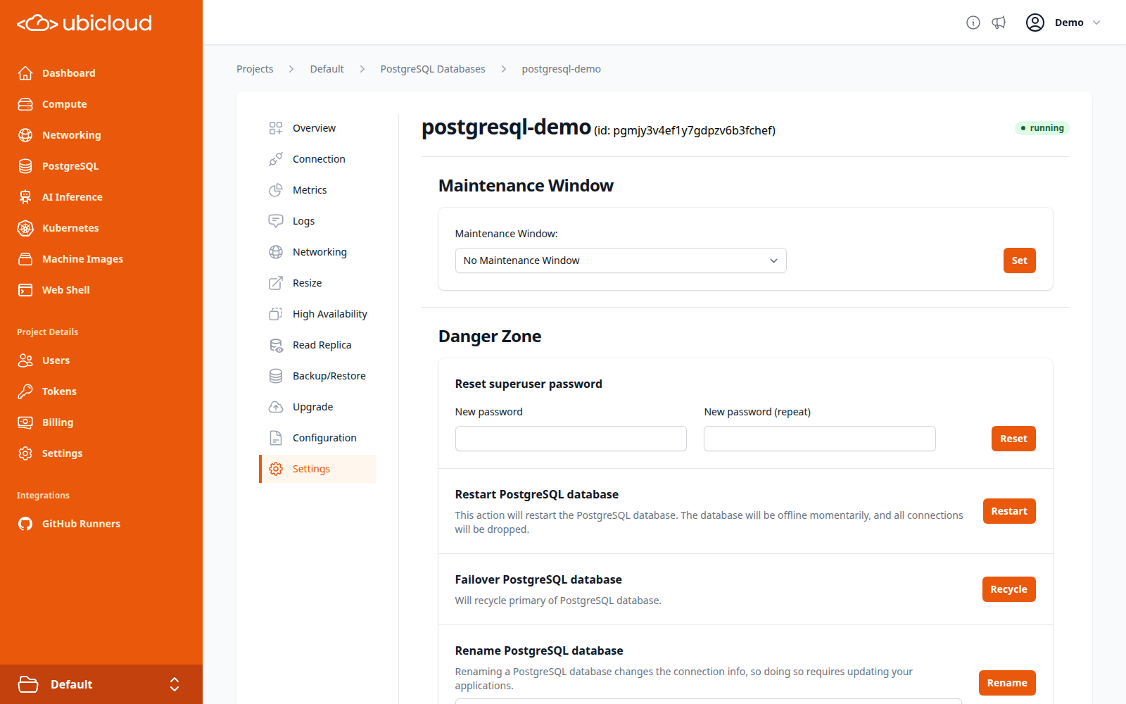Click the Resize arrow icon

(x=276, y=283)
